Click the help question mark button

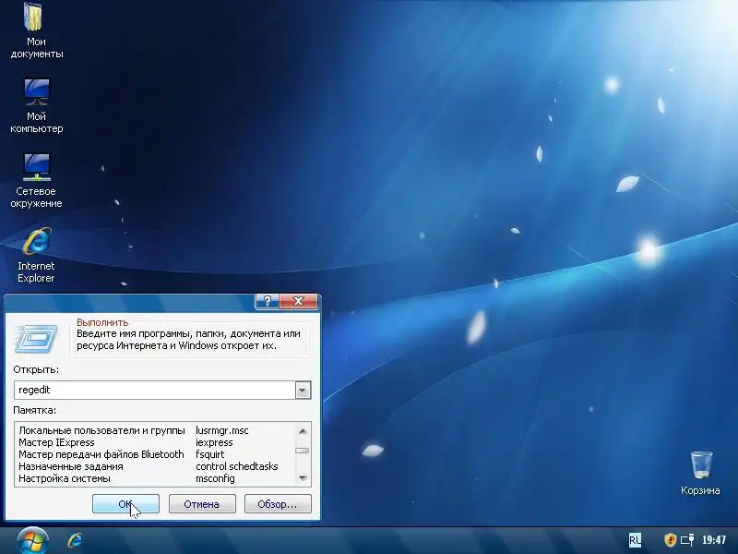[268, 301]
